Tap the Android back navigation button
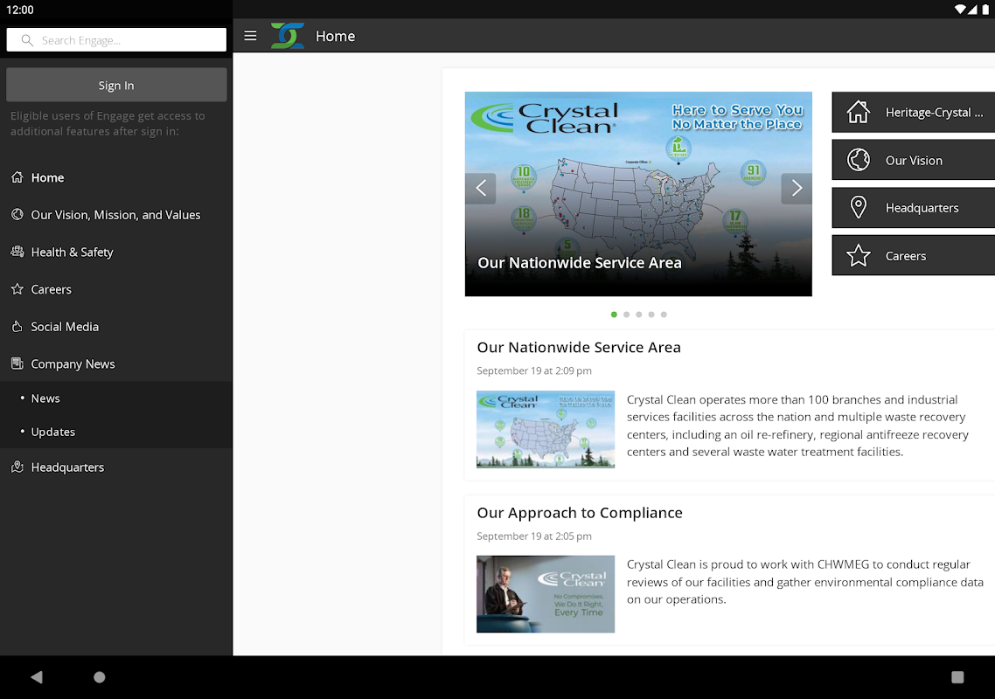Viewport: 995px width, 699px height. [36, 677]
